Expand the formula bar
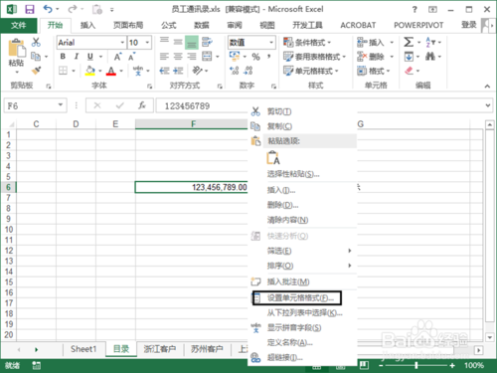497x373 pixels. (x=488, y=105)
